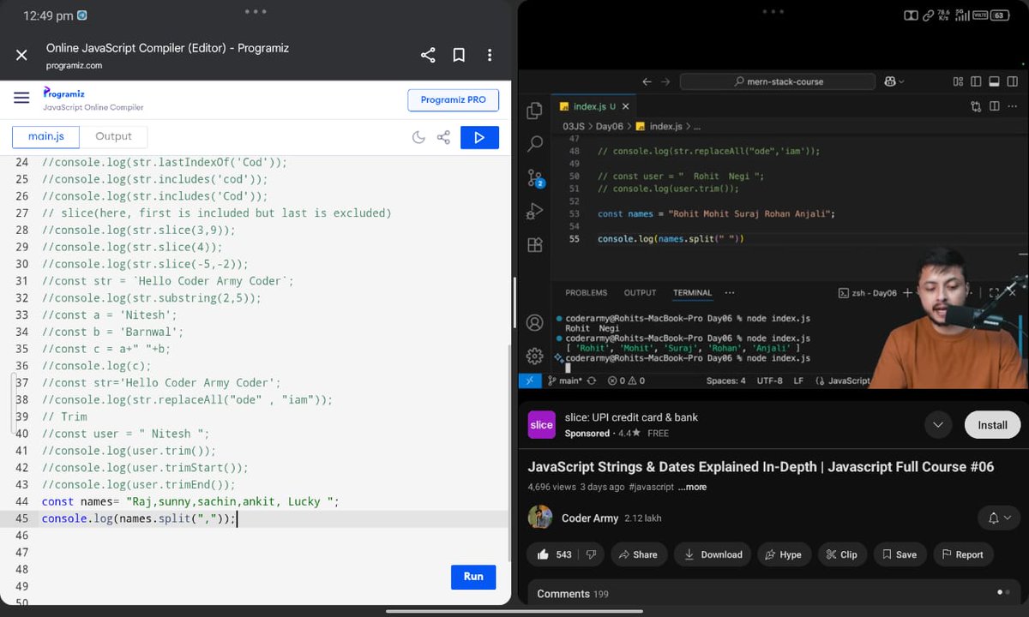Close the index.js editor tab
The height and width of the screenshot is (617, 1029).
tap(625, 106)
